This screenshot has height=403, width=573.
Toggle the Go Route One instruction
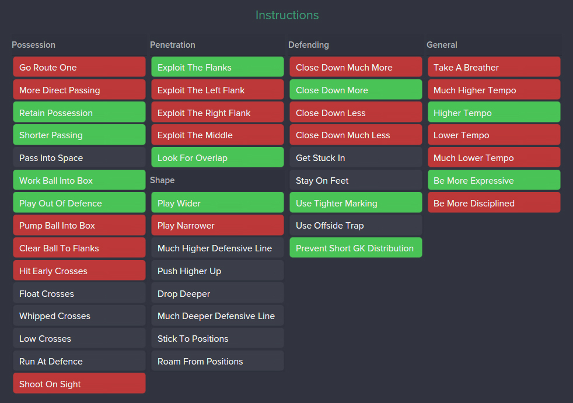coord(79,68)
